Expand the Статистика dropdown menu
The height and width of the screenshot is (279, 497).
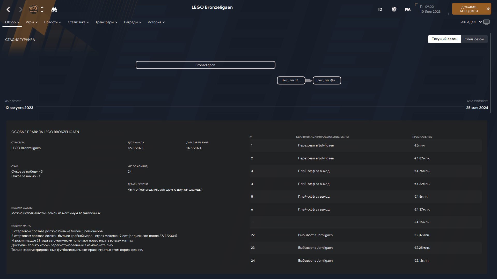point(78,22)
